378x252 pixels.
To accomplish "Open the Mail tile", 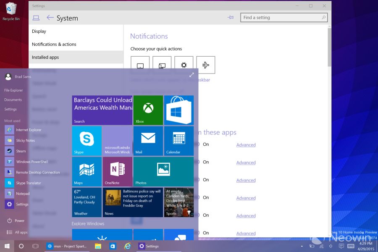I will (148, 141).
